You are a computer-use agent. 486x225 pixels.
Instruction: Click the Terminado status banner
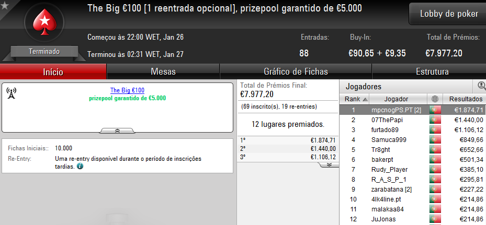[44, 51]
